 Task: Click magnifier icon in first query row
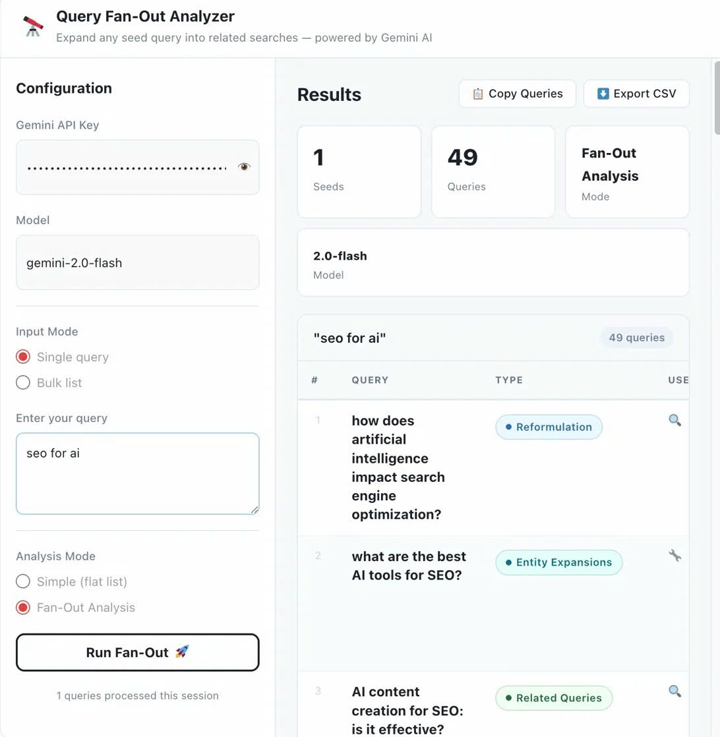[675, 421]
